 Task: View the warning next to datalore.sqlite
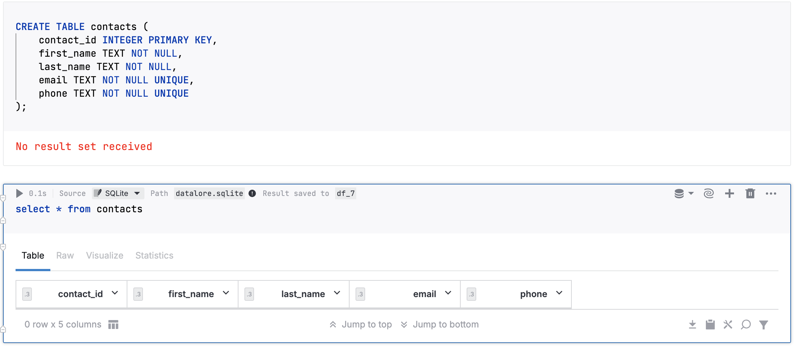click(252, 193)
